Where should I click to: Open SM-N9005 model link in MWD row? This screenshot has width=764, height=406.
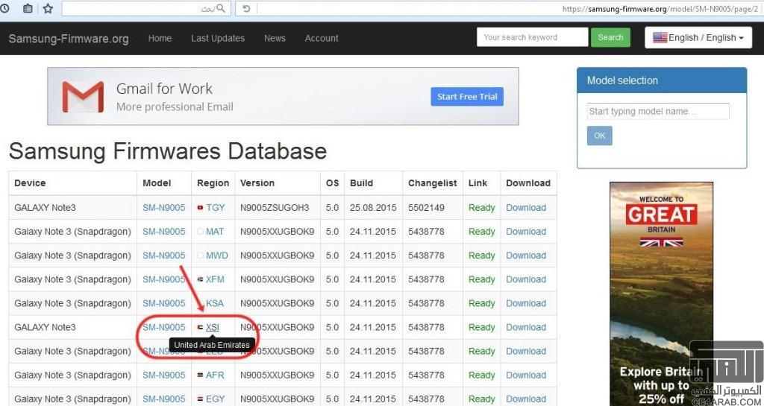point(163,256)
